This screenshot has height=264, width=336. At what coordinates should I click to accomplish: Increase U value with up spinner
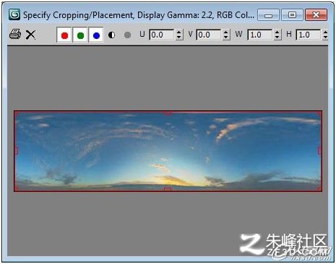(178, 32)
